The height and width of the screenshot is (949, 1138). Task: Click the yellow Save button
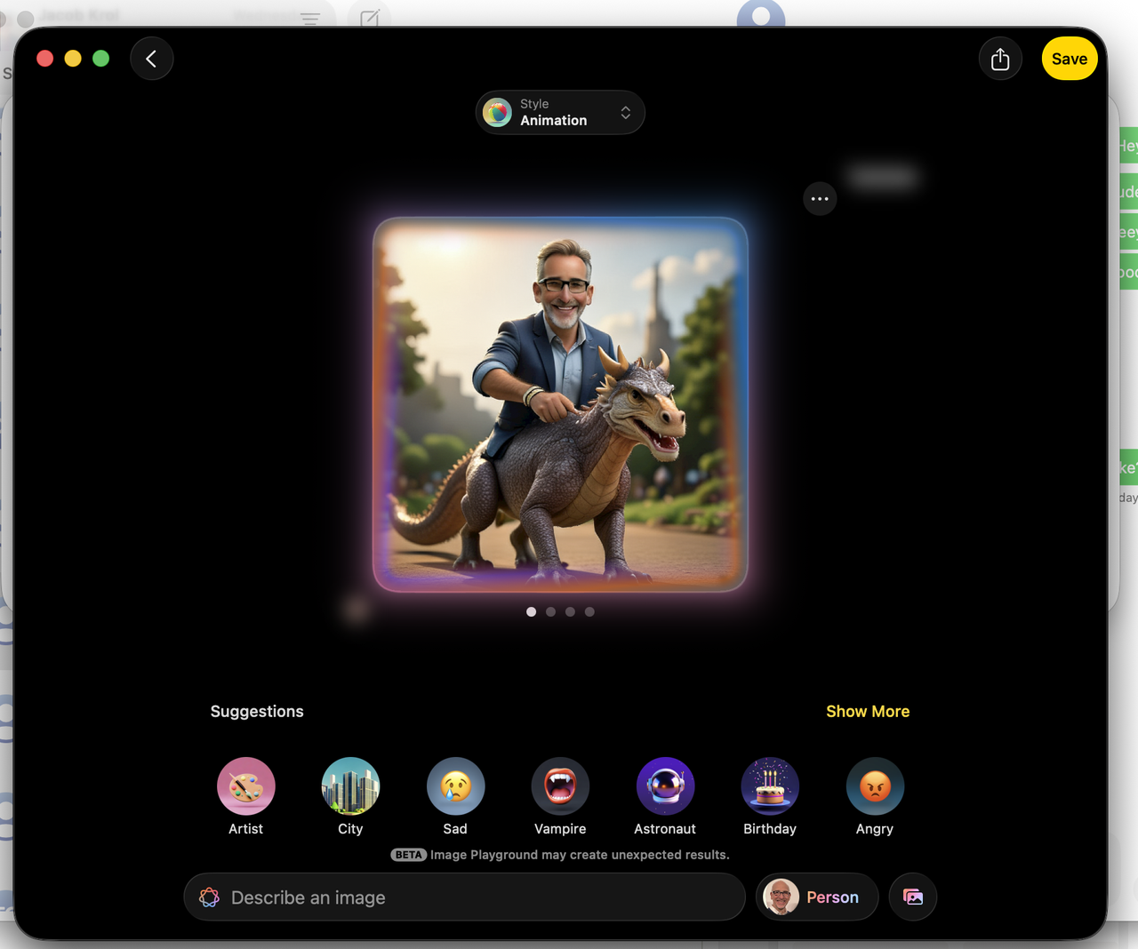click(x=1070, y=59)
